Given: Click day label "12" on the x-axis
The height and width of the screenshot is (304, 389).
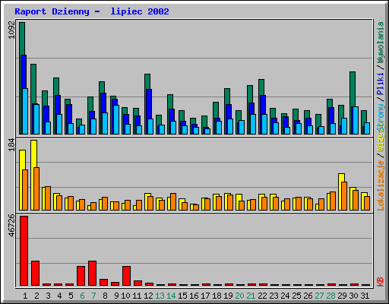Looking at the screenshot, I should point(148,296).
